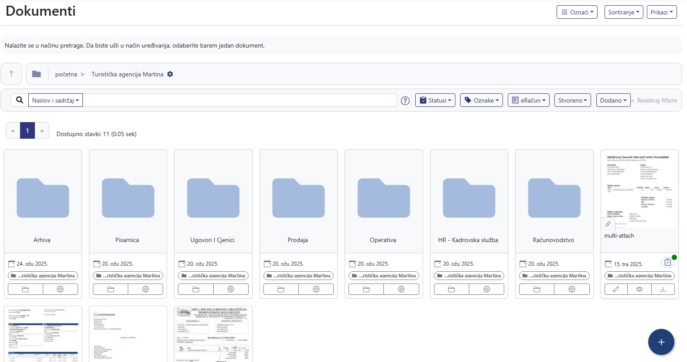This screenshot has width=687, height=362.
Task: Open the Arhiva folder via open-folder icon
Action: pos(25,289)
